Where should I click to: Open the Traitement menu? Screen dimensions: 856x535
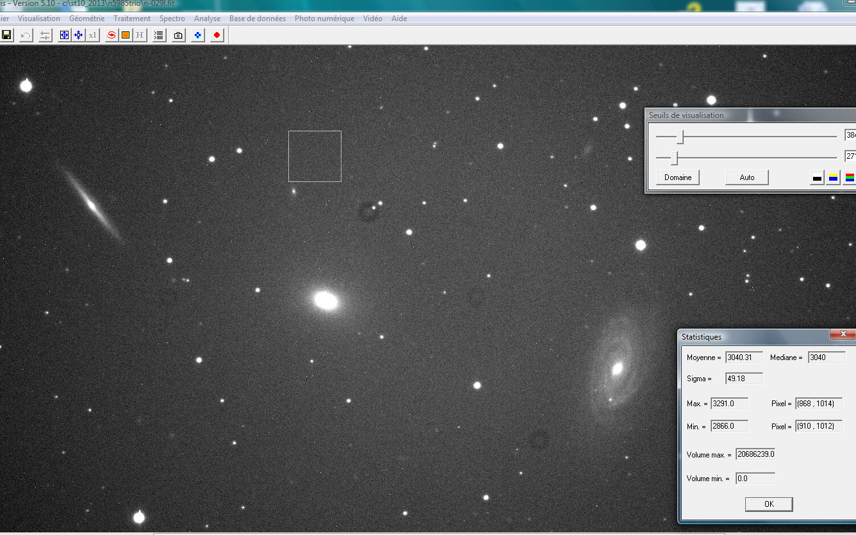(132, 19)
